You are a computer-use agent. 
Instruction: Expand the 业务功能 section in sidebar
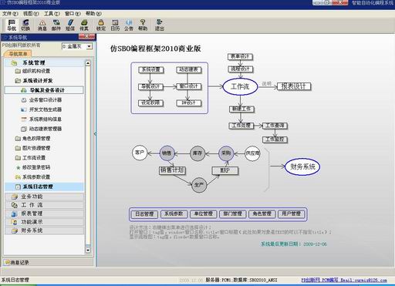tap(44, 197)
